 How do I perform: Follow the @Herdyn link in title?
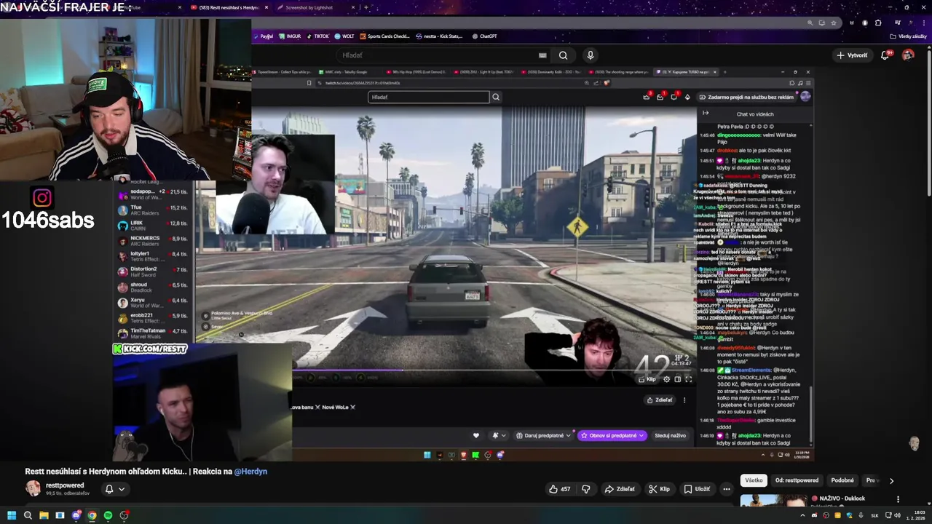(250, 472)
